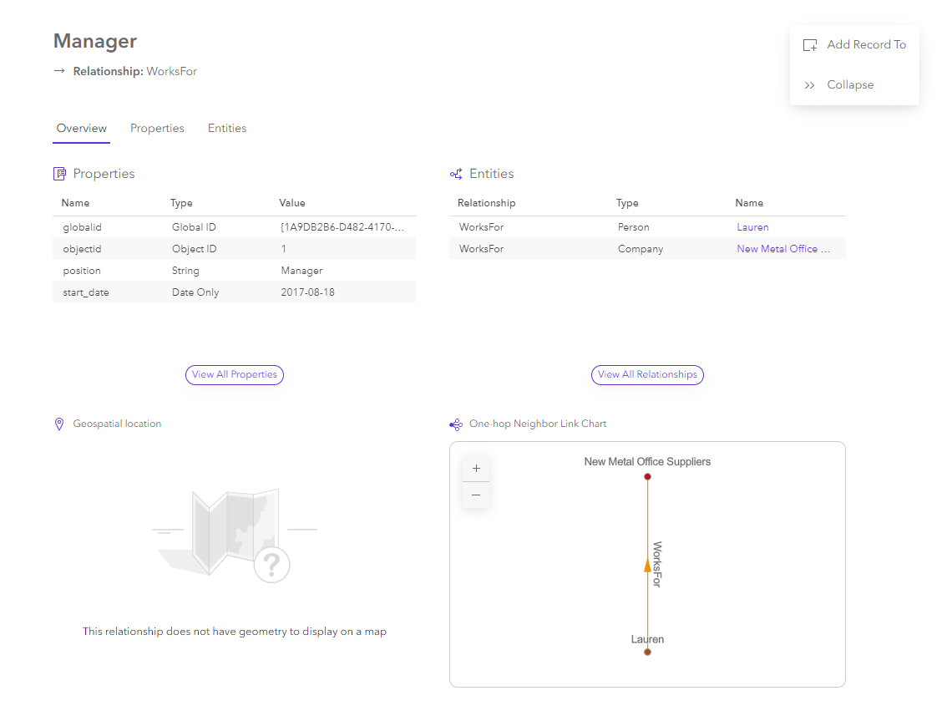
Task: Click the Entities panel icon
Action: 456,173
